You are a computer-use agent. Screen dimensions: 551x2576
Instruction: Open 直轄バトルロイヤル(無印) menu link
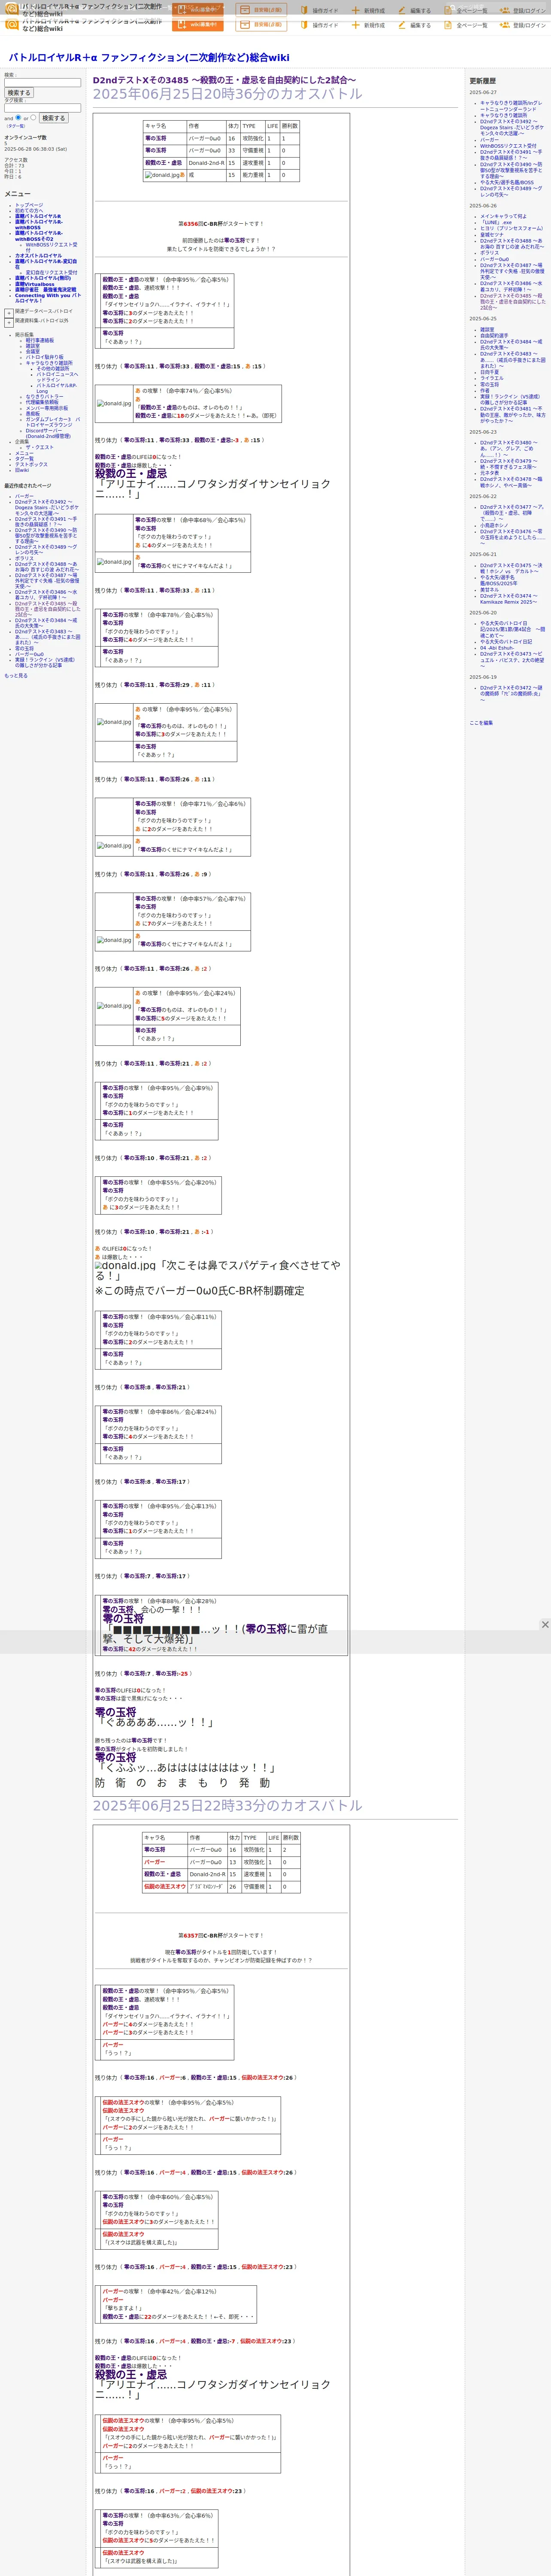[x=43, y=278]
